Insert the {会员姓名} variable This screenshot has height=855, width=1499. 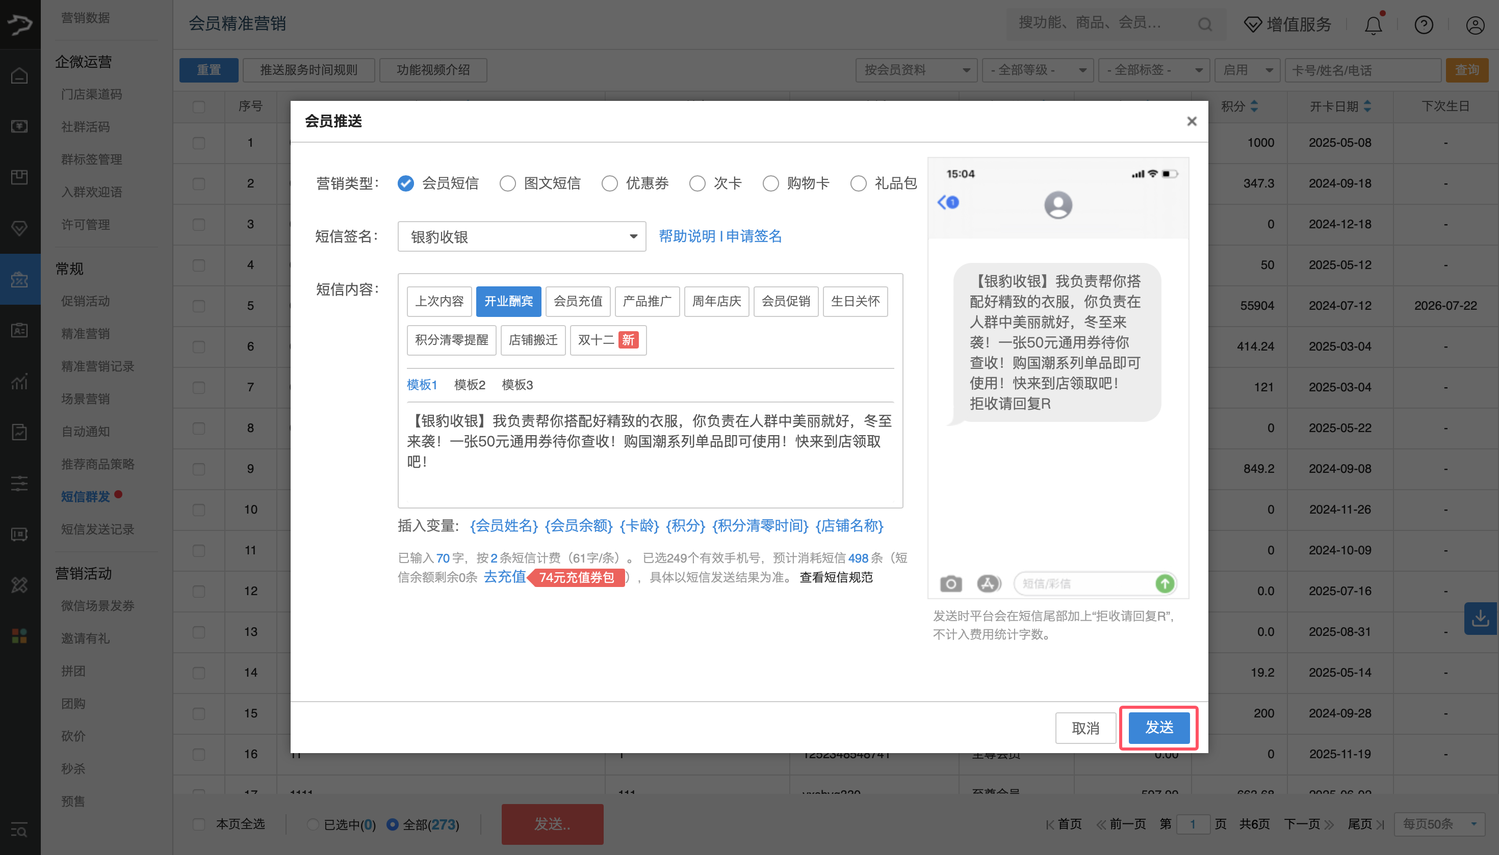click(x=503, y=525)
